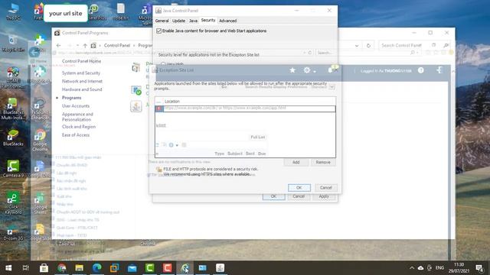The width and height of the screenshot is (490, 275).
Task: Open the Programs and Features category icon
Action: (136, 67)
